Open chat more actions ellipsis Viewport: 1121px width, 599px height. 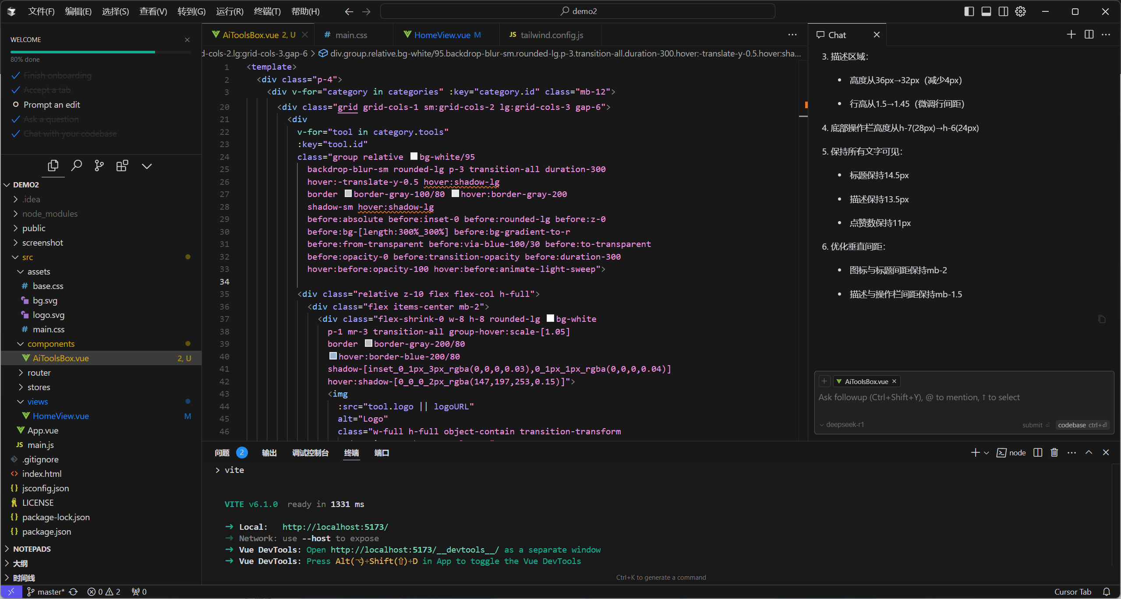1106,34
